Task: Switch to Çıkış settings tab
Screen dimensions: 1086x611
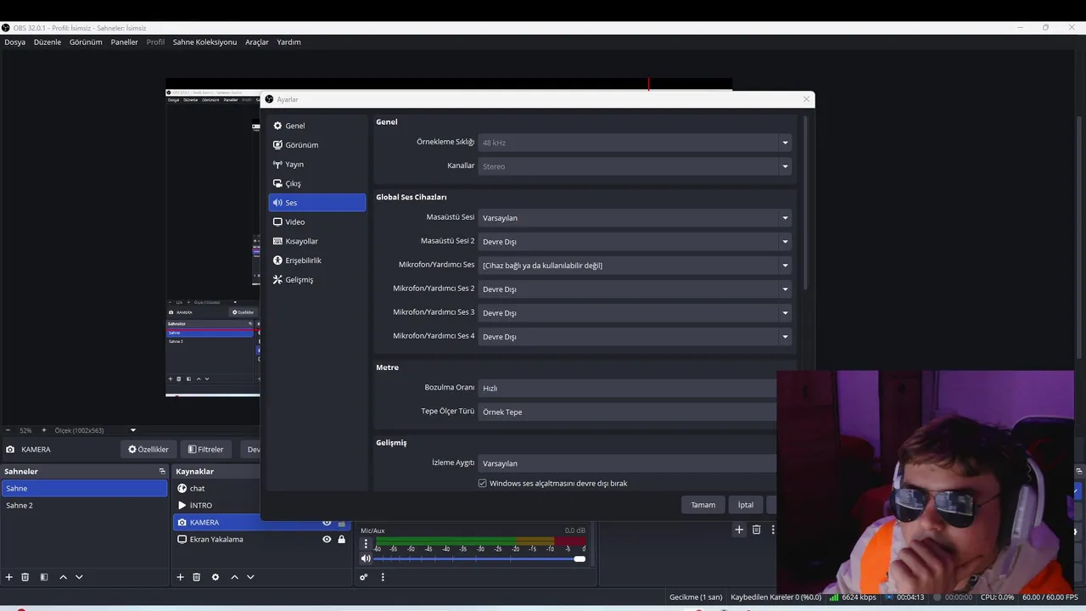Action: [x=316, y=183]
